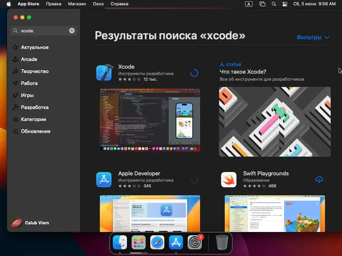The height and width of the screenshot is (256, 342).
Task: Click the Apple Developer loading spinner
Action: pos(194,180)
